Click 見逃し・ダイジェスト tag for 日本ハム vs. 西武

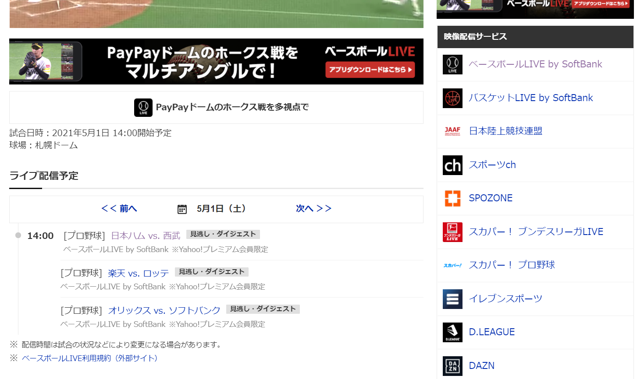click(x=223, y=234)
